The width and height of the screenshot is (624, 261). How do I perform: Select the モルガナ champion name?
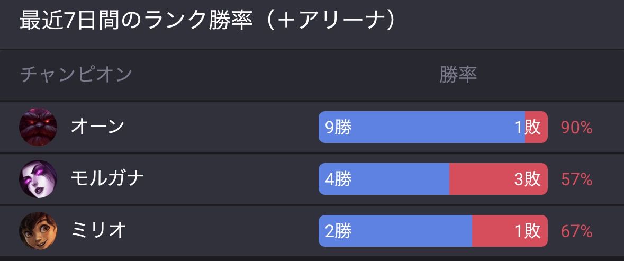tap(107, 179)
